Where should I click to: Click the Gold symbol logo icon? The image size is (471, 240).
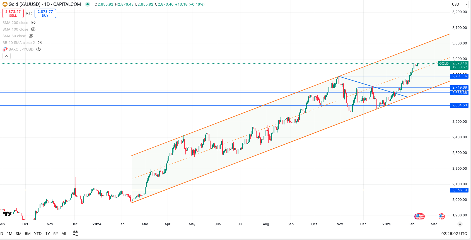pyautogui.click(x=5, y=4)
